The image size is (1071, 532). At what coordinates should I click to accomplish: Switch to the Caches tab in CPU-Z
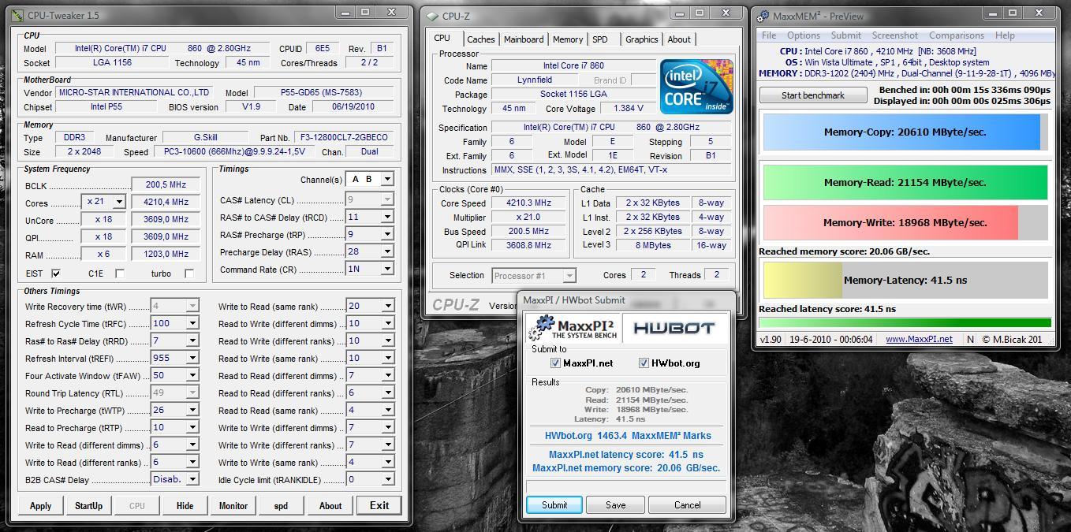tap(480, 39)
